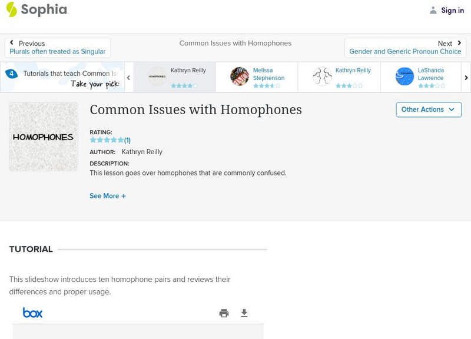Image resolution: width=471 pixels, height=339 pixels.
Task: Click the blue tutorial count badge
Action: [x=11, y=74]
